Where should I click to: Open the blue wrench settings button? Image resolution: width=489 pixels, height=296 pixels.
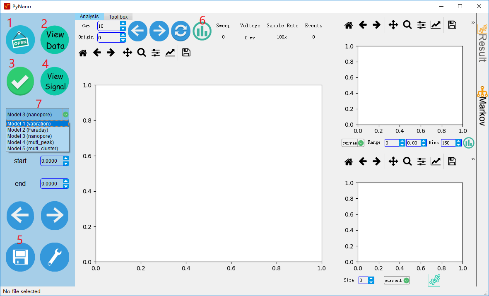pos(55,257)
